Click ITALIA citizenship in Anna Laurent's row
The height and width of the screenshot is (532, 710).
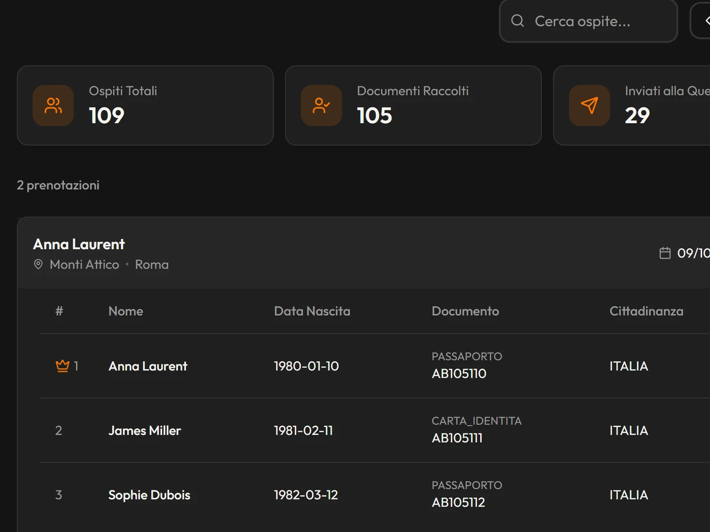point(629,366)
